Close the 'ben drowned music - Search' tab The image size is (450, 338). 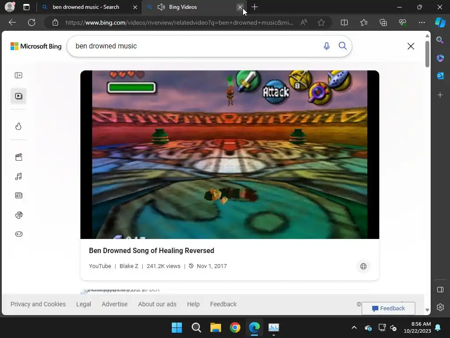[135, 7]
